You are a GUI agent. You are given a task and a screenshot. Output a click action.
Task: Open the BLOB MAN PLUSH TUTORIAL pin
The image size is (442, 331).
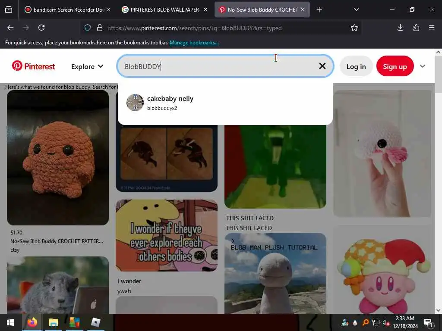click(x=275, y=273)
